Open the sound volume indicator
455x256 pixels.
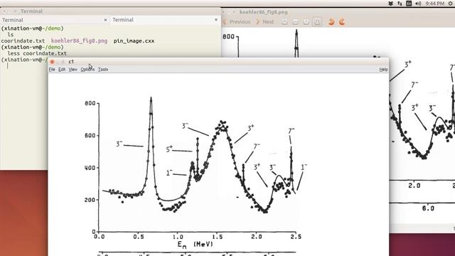pyautogui.click(x=418, y=4)
